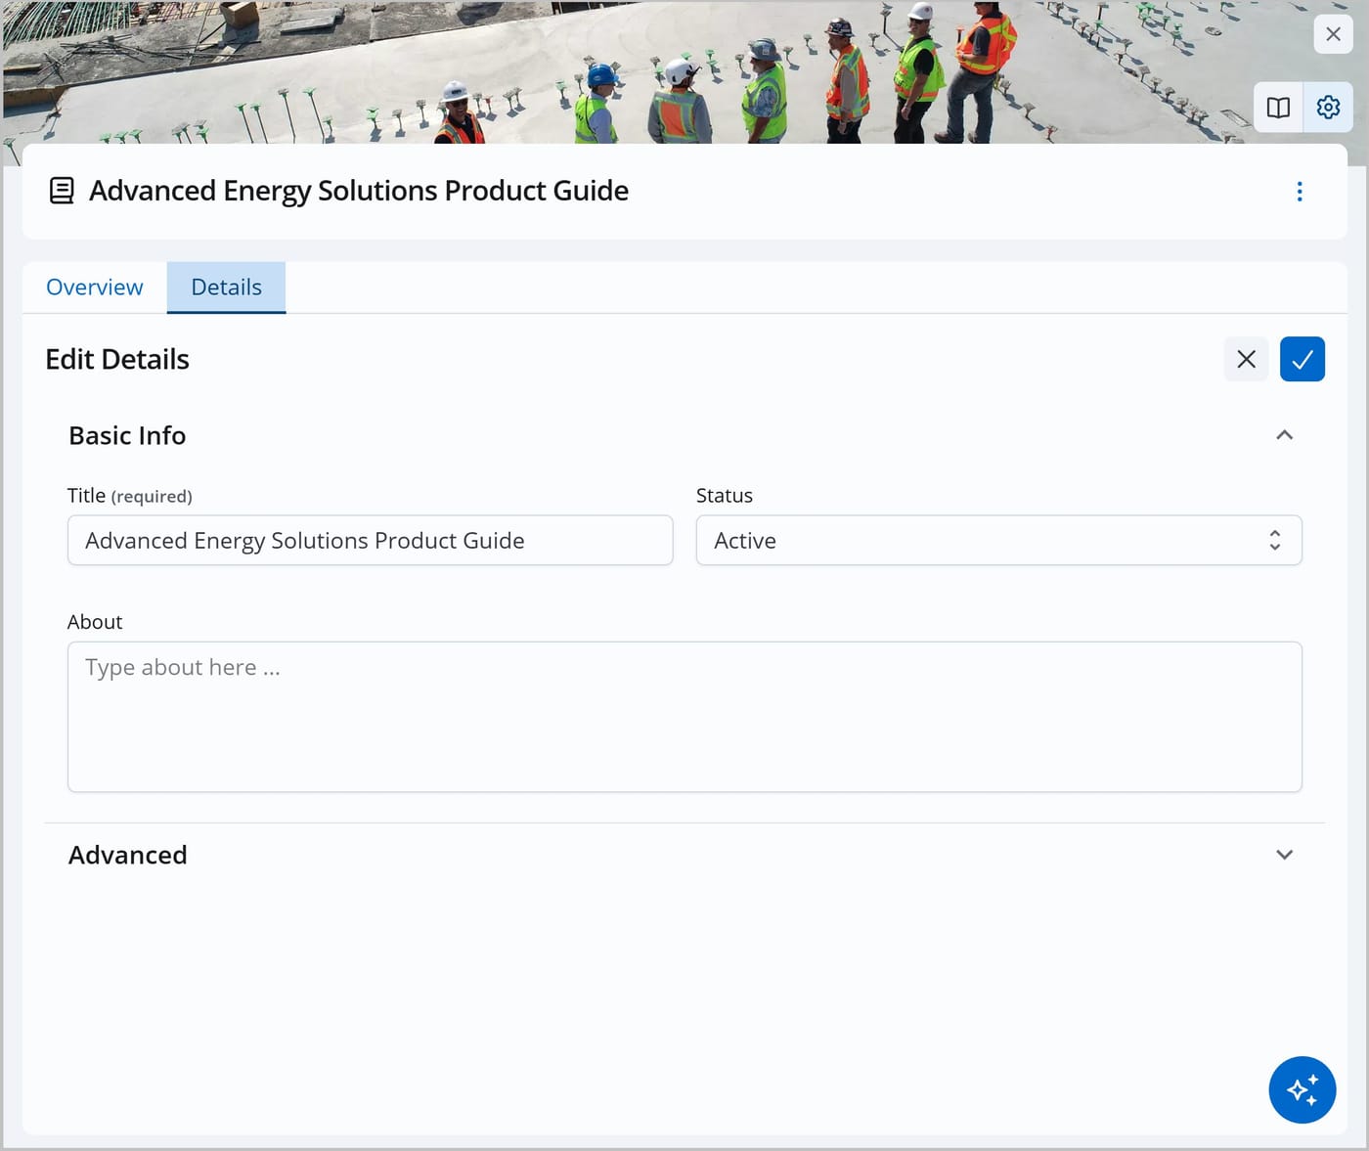Open the settings gear icon
Image resolution: width=1369 pixels, height=1151 pixels.
click(1328, 108)
